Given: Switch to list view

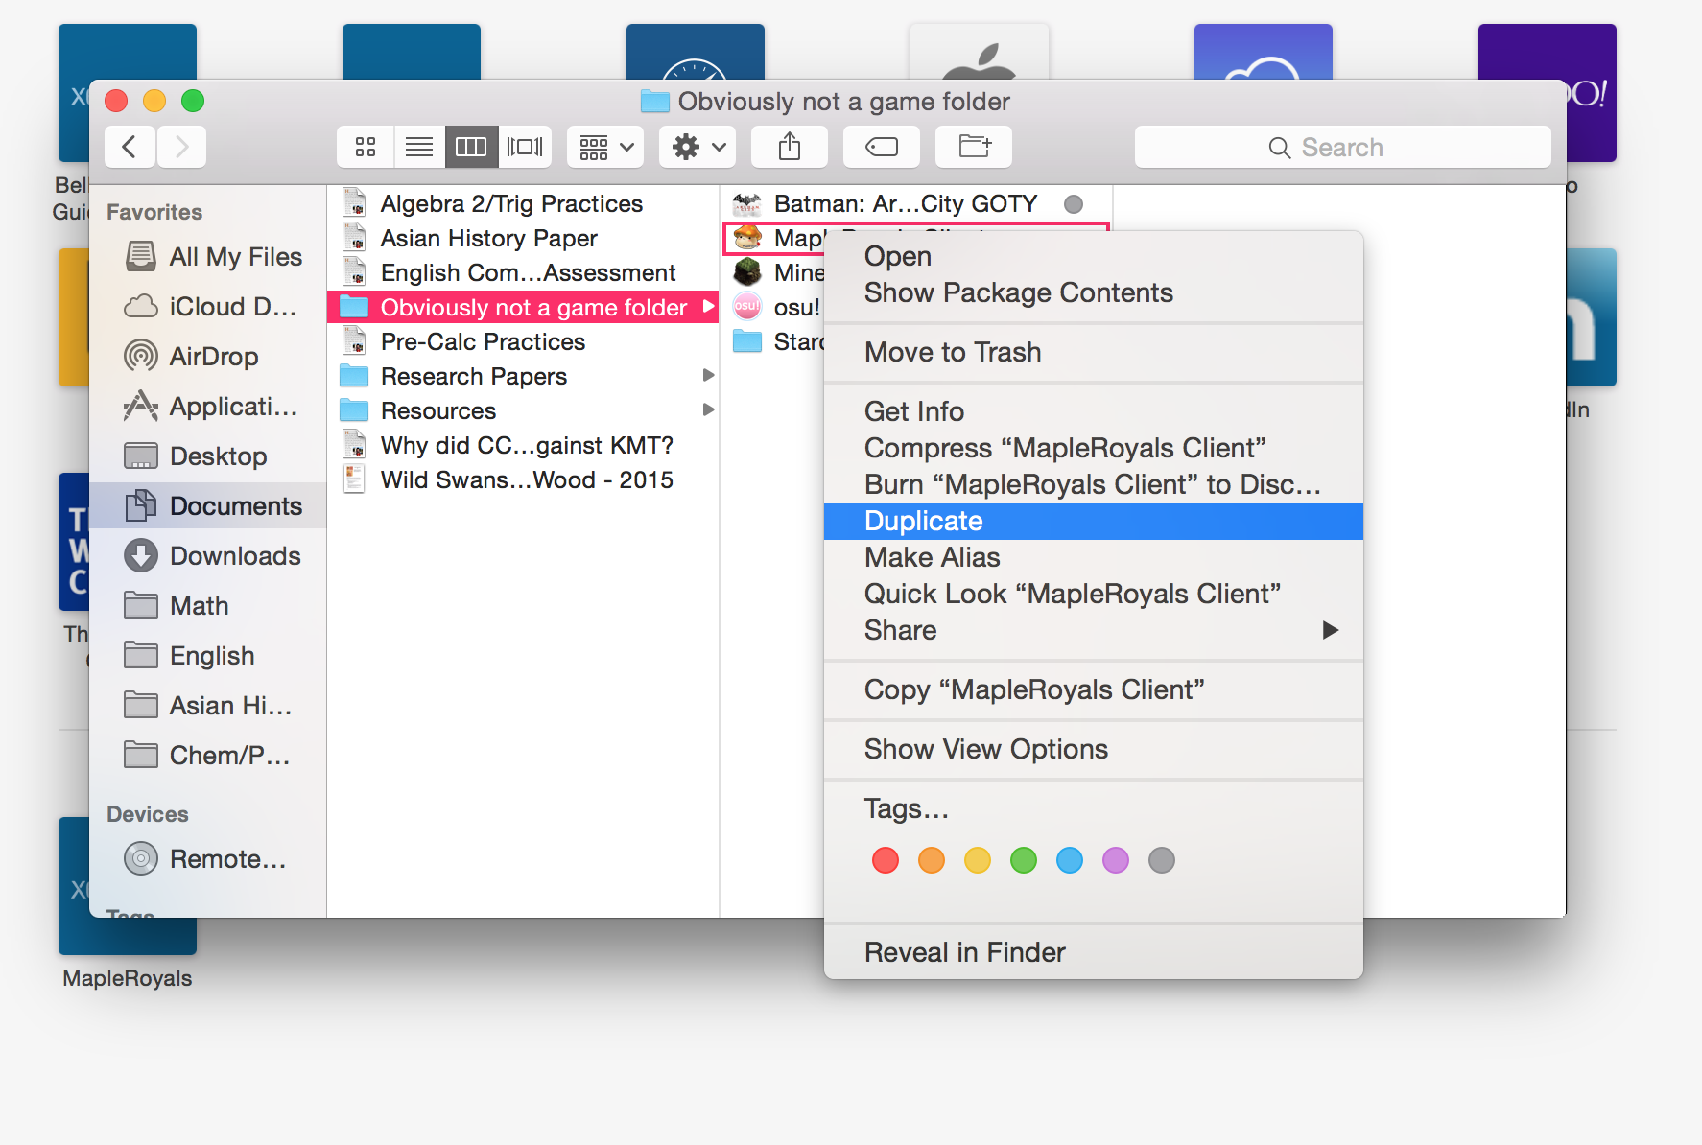Looking at the screenshot, I should point(418,147).
